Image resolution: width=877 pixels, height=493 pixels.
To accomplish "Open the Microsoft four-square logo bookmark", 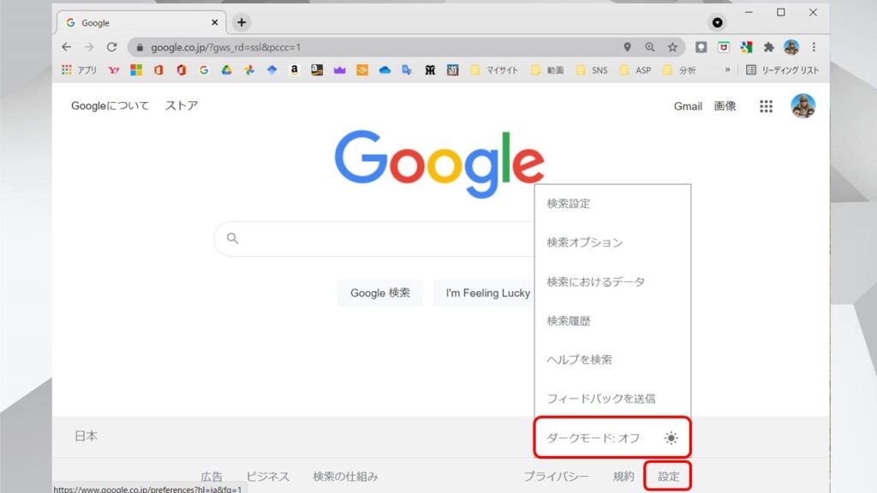I will (136, 70).
